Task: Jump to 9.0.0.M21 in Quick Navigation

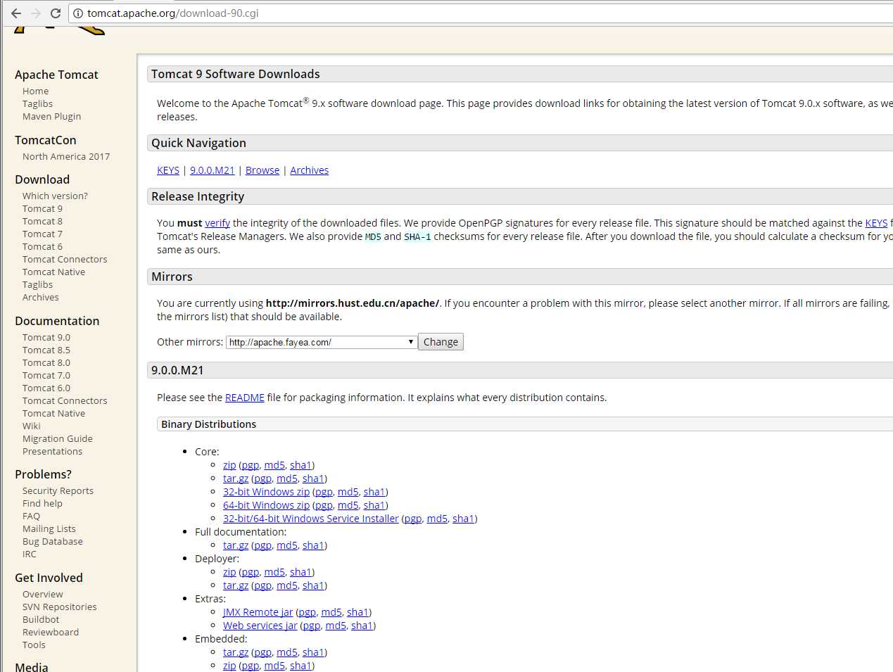Action: tap(212, 170)
